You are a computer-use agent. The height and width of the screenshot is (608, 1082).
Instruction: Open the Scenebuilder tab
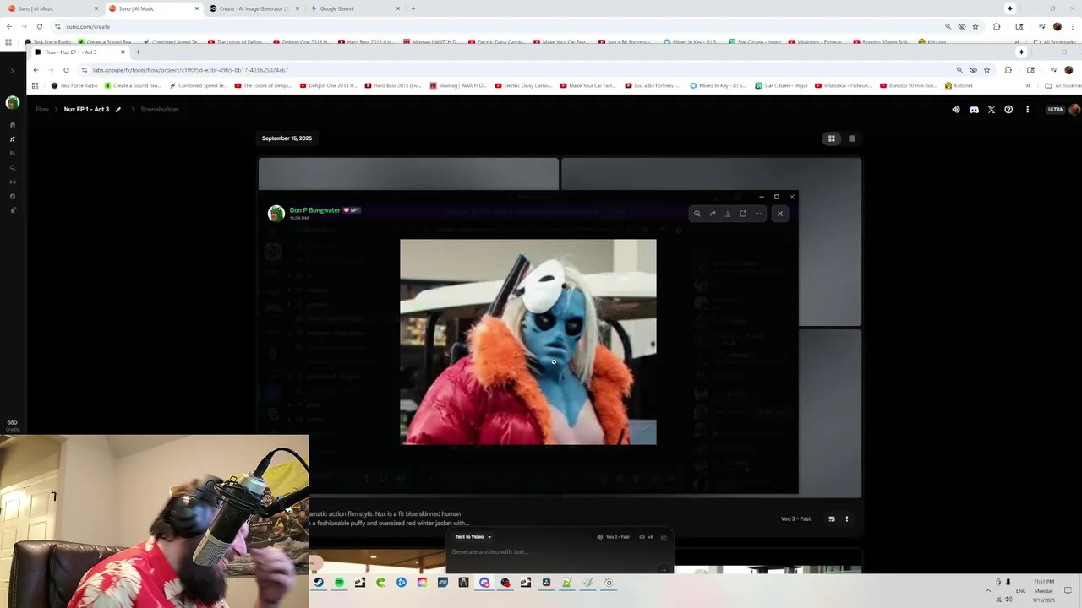point(159,109)
